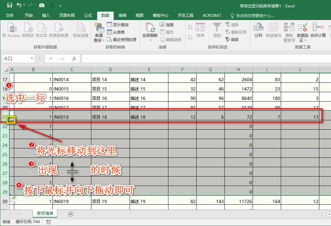Viewport: 331px width, 226px height.
Task: Save the workbook with the floppy icon
Action: click(10, 5)
